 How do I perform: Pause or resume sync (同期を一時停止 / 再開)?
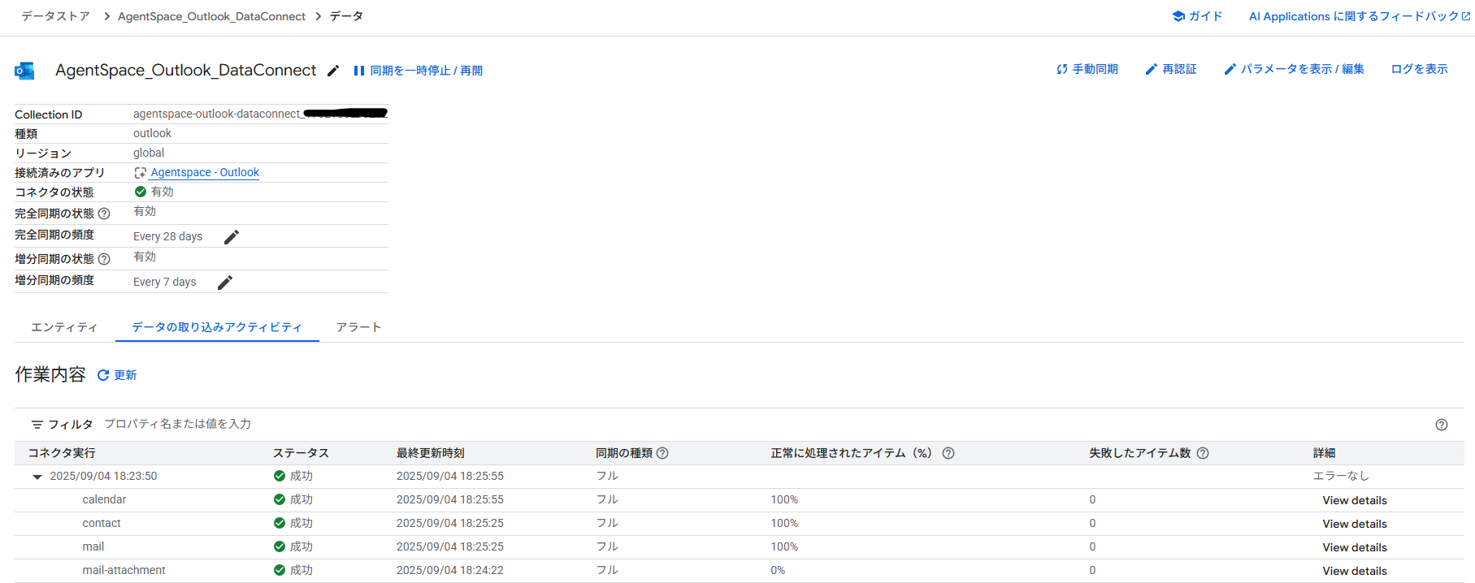(x=418, y=71)
